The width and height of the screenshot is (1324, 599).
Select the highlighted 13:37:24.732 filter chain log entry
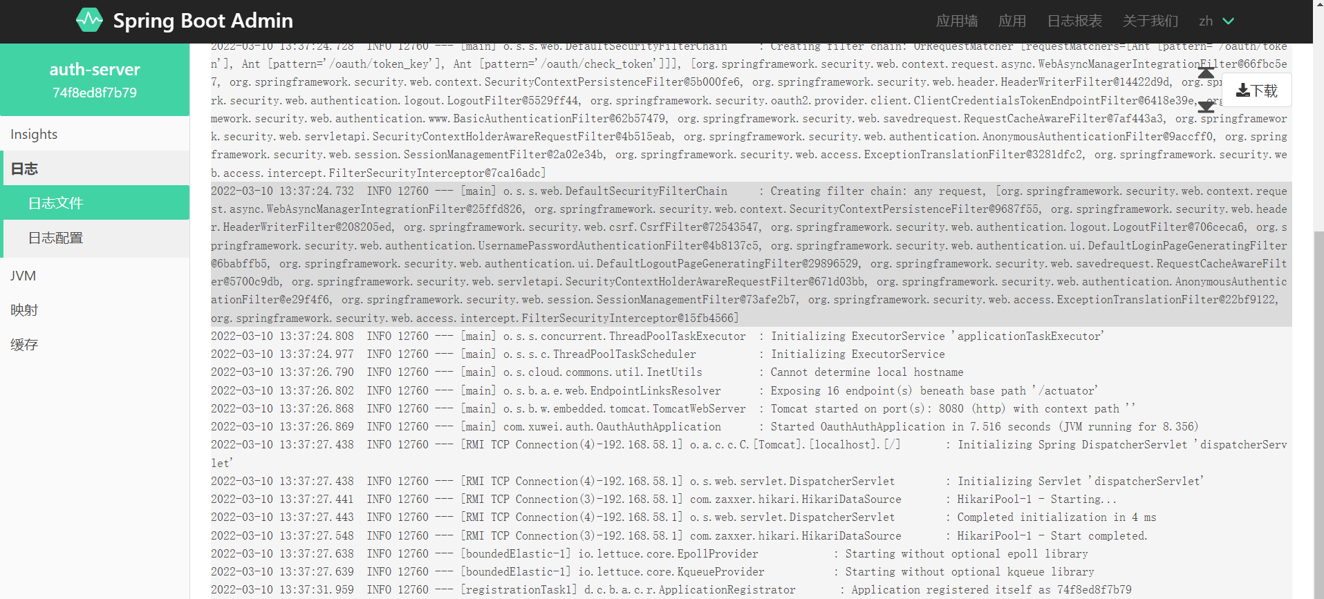pyautogui.click(x=751, y=254)
